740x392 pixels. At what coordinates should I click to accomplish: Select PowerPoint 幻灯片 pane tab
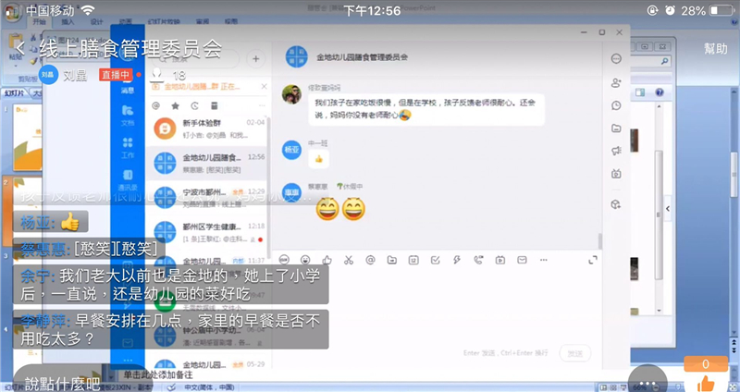click(14, 93)
